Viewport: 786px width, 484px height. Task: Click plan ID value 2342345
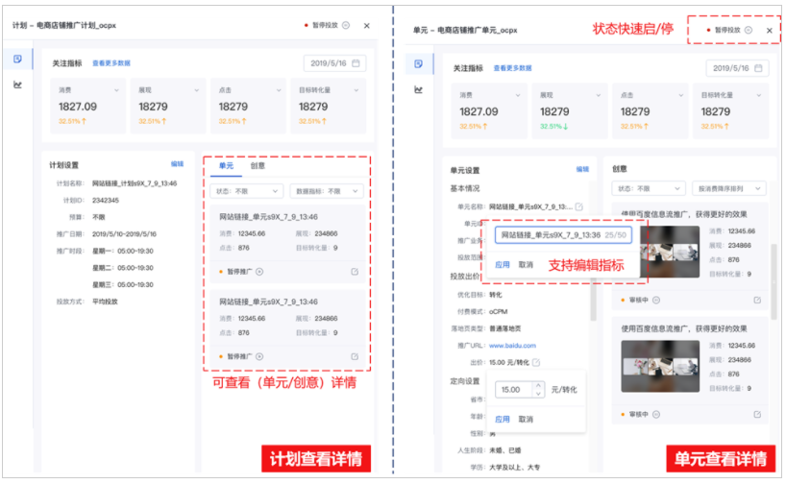pyautogui.click(x=106, y=201)
